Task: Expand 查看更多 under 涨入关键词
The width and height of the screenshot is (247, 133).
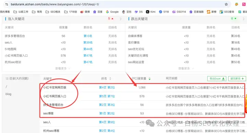Action: pyautogui.click(x=62, y=68)
